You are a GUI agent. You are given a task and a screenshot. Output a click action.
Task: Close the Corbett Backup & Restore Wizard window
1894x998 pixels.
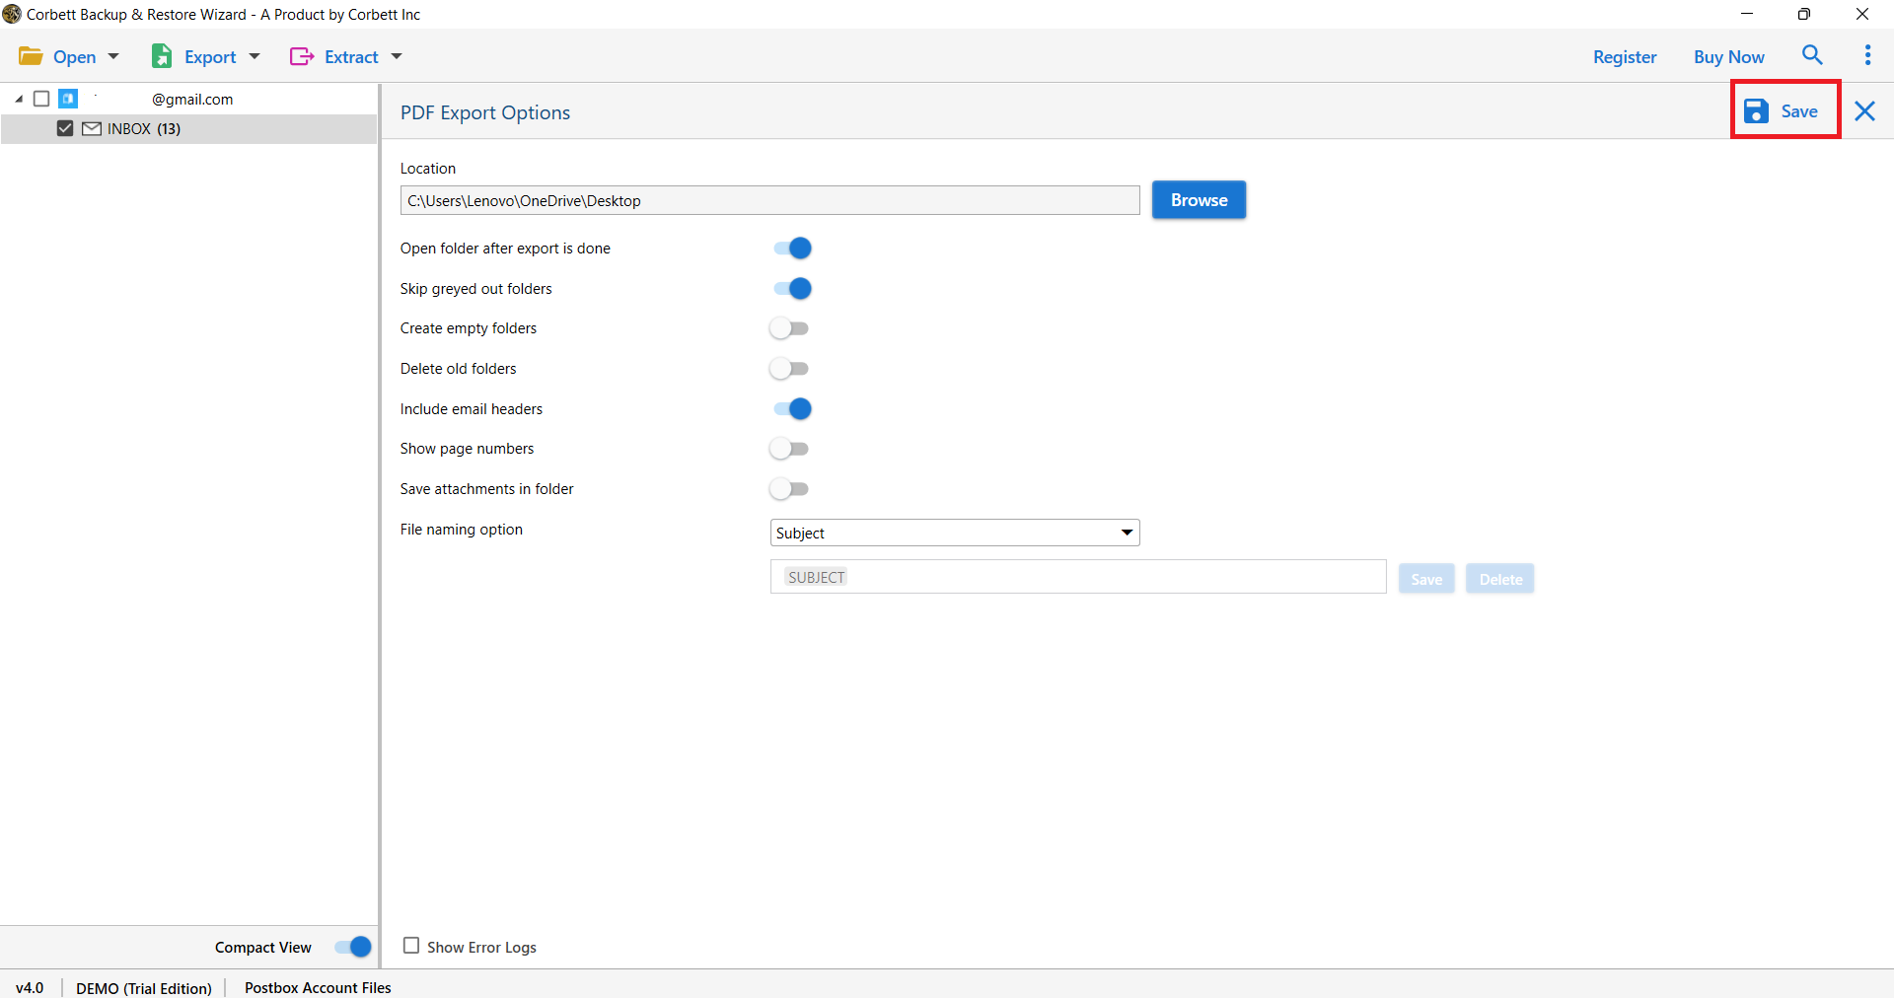tap(1862, 14)
